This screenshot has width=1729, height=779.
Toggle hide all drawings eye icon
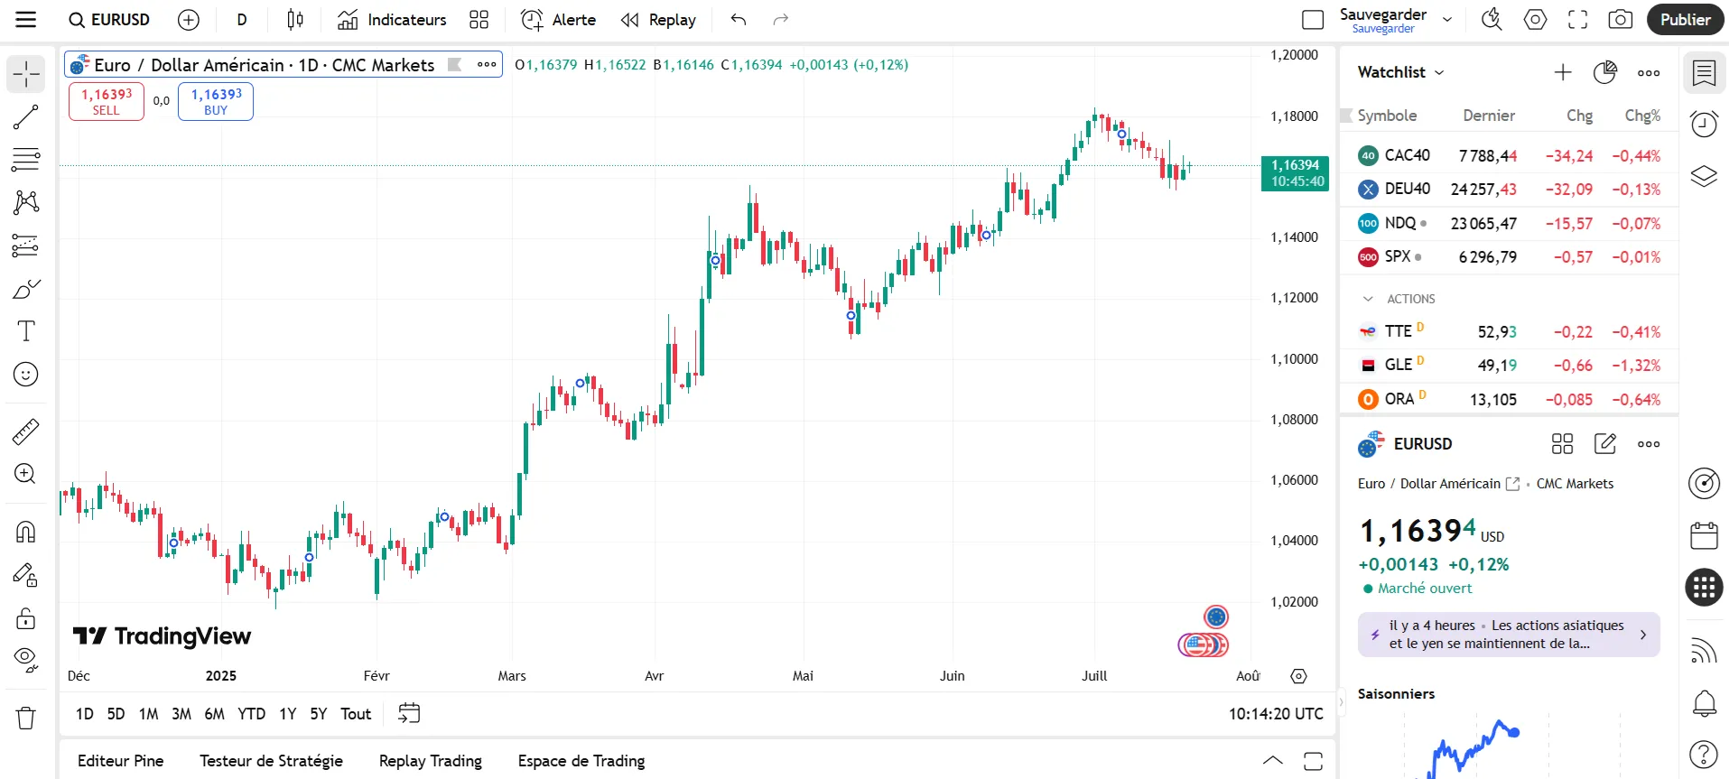25,660
